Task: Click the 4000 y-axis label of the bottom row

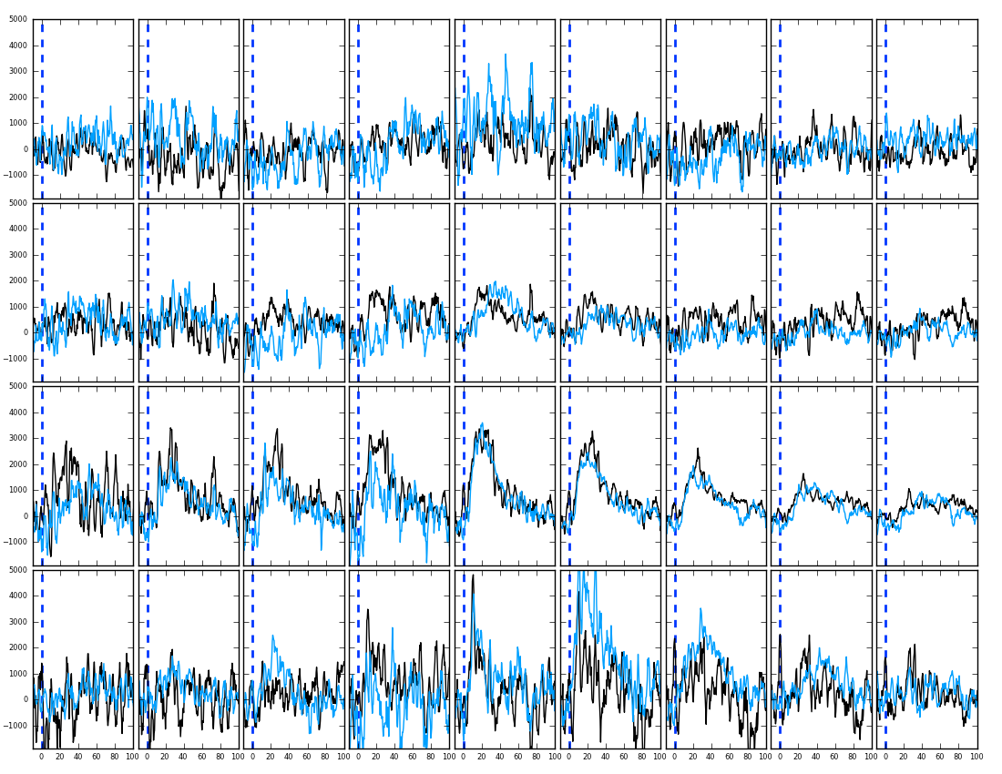Action: (18, 596)
